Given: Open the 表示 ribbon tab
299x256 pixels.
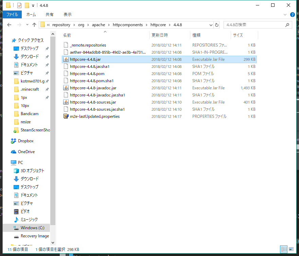Looking at the screenshot, I should [68, 15].
